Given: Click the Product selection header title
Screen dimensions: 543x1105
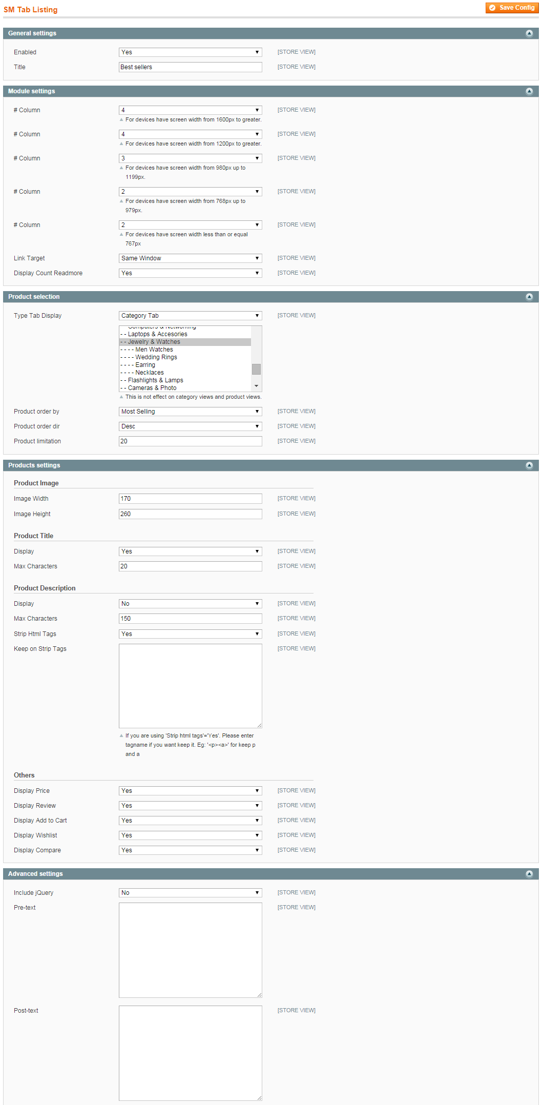Looking at the screenshot, I should (34, 297).
